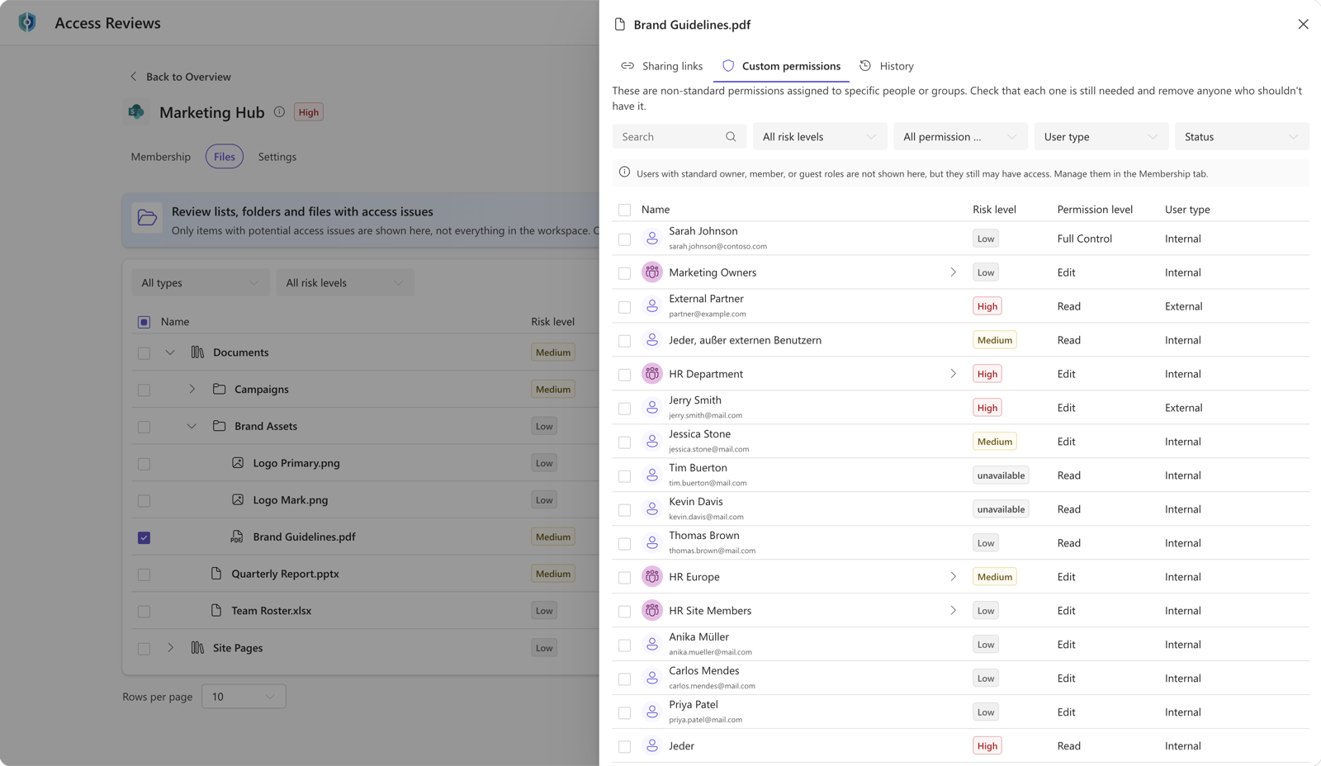Click the HR Department group icon
Screen dimensions: 1321x766
pos(652,374)
